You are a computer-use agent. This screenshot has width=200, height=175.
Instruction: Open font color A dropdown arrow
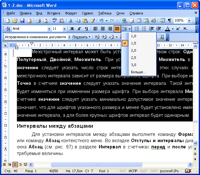(x=172, y=29)
